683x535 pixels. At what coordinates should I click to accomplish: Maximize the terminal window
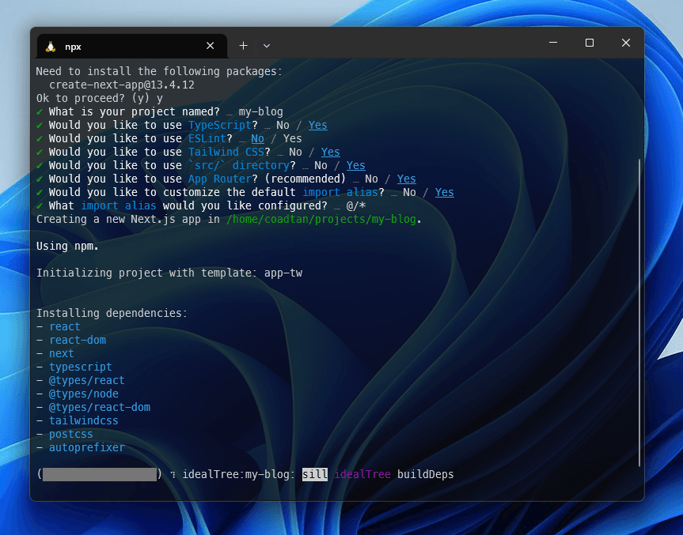590,43
